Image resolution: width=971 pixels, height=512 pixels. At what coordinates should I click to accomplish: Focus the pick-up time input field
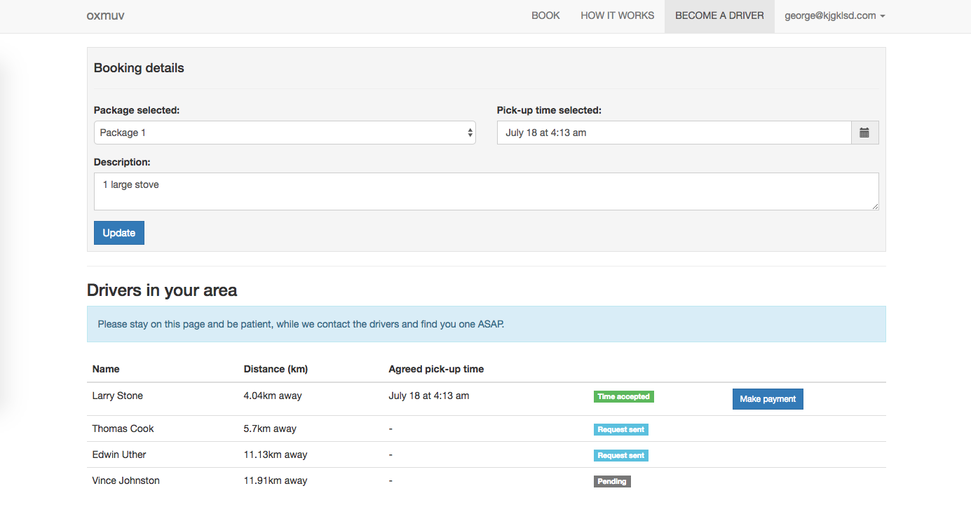tap(674, 133)
